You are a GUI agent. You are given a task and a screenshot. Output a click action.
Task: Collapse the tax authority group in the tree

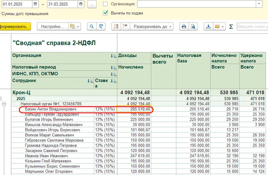pyautogui.click(x=4, y=104)
